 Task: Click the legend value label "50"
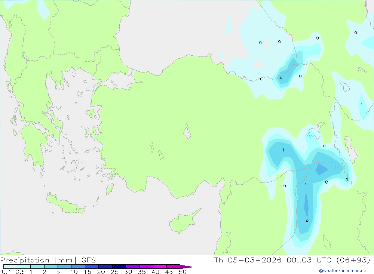[183, 272]
